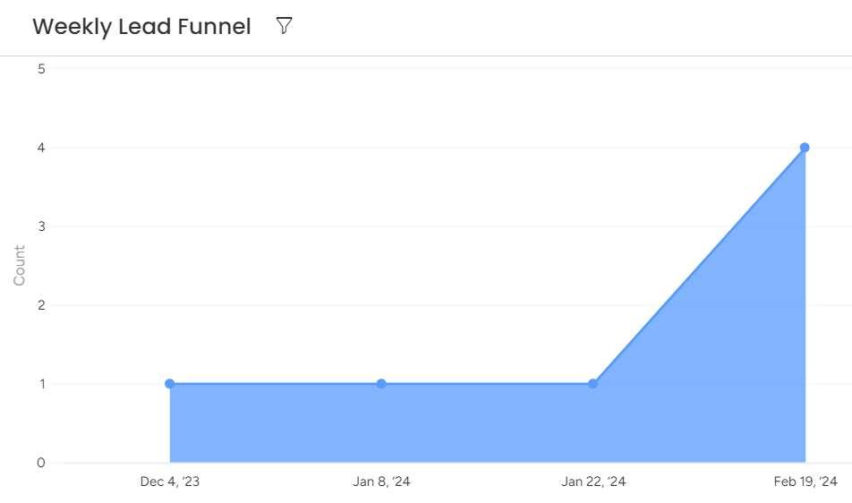The width and height of the screenshot is (852, 503).
Task: Select the Jan 22, '24 data point
Action: click(592, 384)
